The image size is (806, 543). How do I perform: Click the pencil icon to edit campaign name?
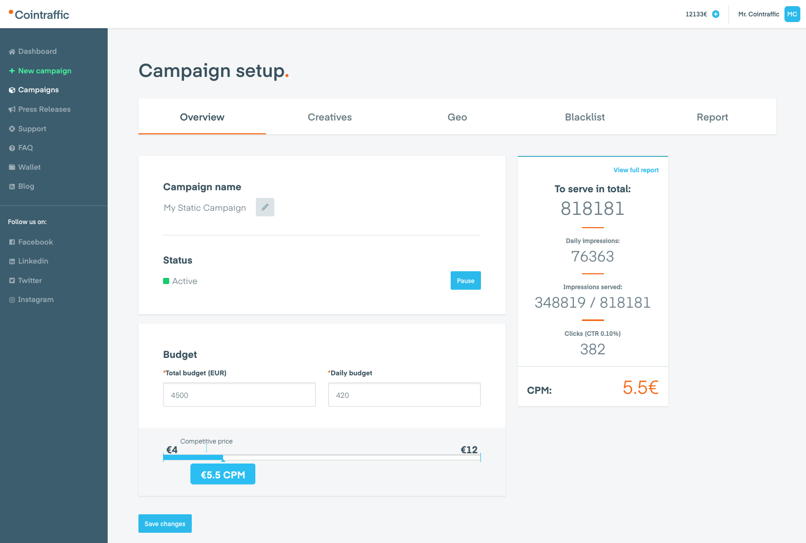(265, 207)
